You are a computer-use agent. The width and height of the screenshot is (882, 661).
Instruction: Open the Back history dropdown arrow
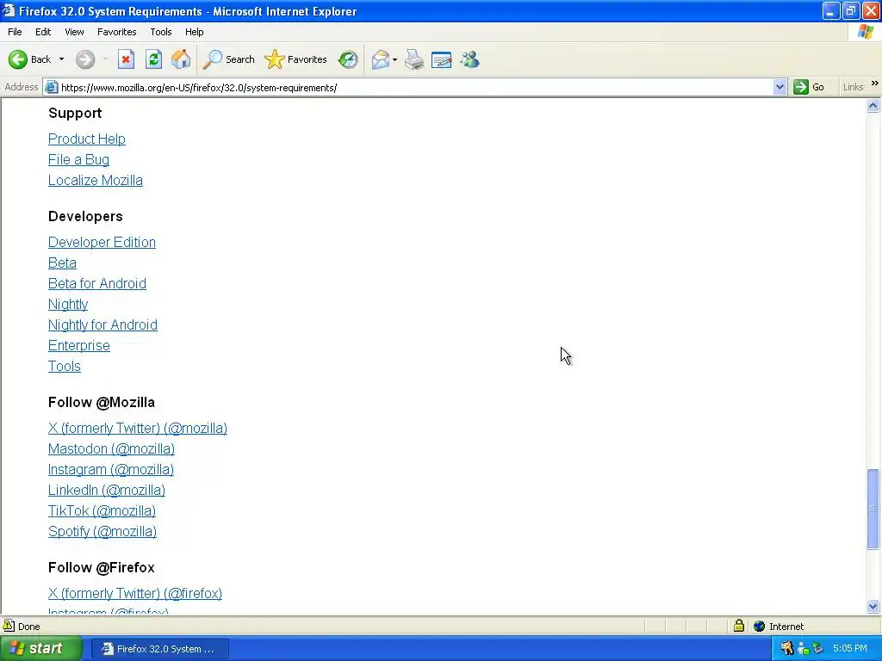tap(61, 59)
